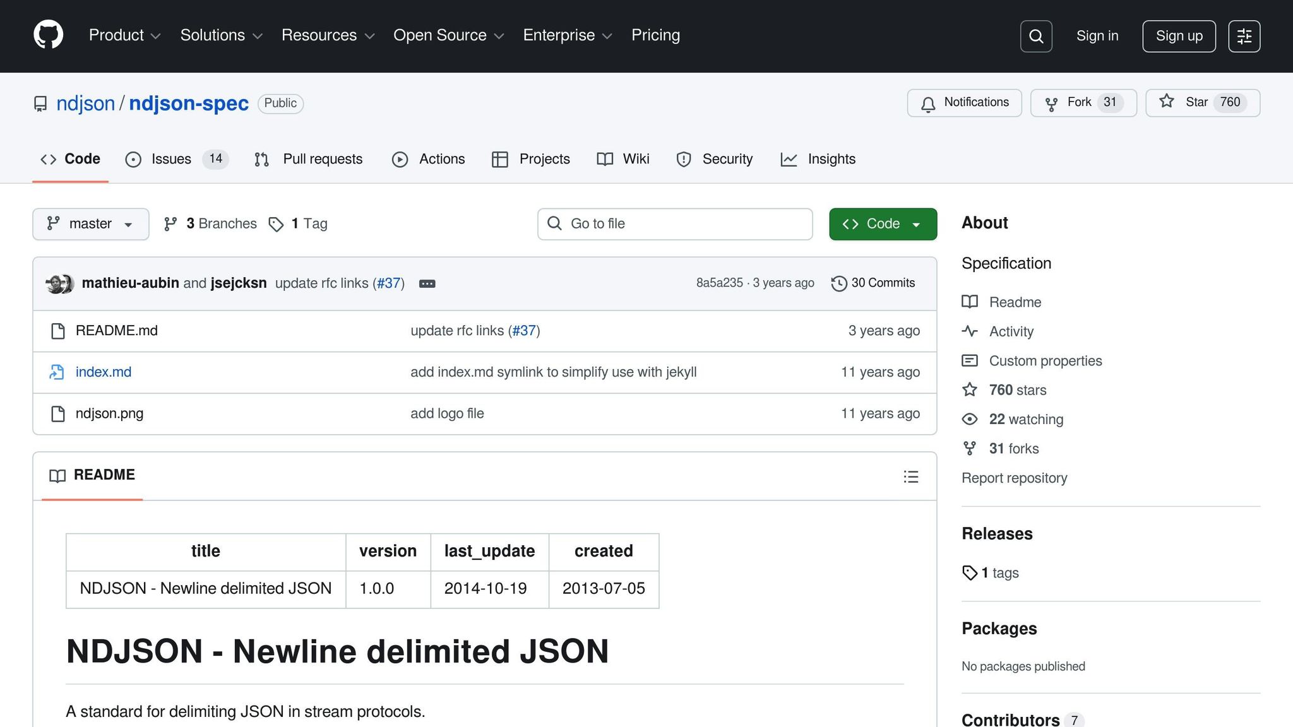The width and height of the screenshot is (1293, 727).
Task: Click the tag icon beside 1 Tag
Action: click(x=276, y=224)
